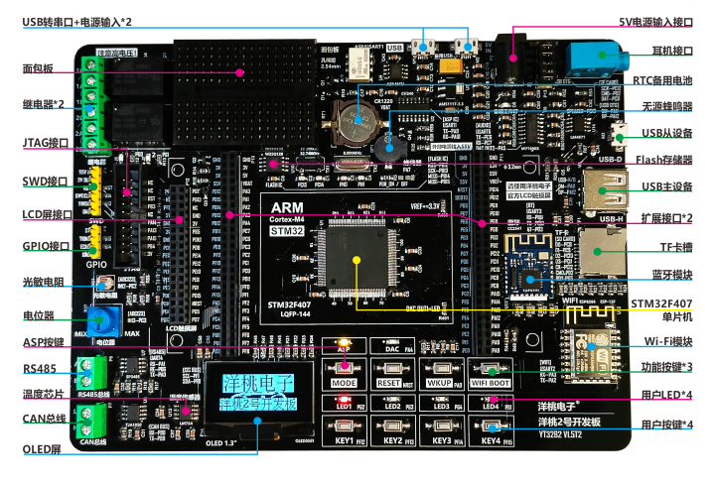
Task: Click the CR1220 coin battery holder
Action: 356,122
